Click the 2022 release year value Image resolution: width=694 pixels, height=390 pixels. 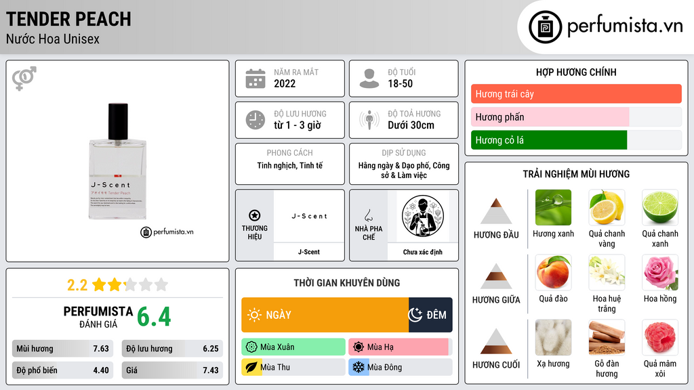point(285,83)
